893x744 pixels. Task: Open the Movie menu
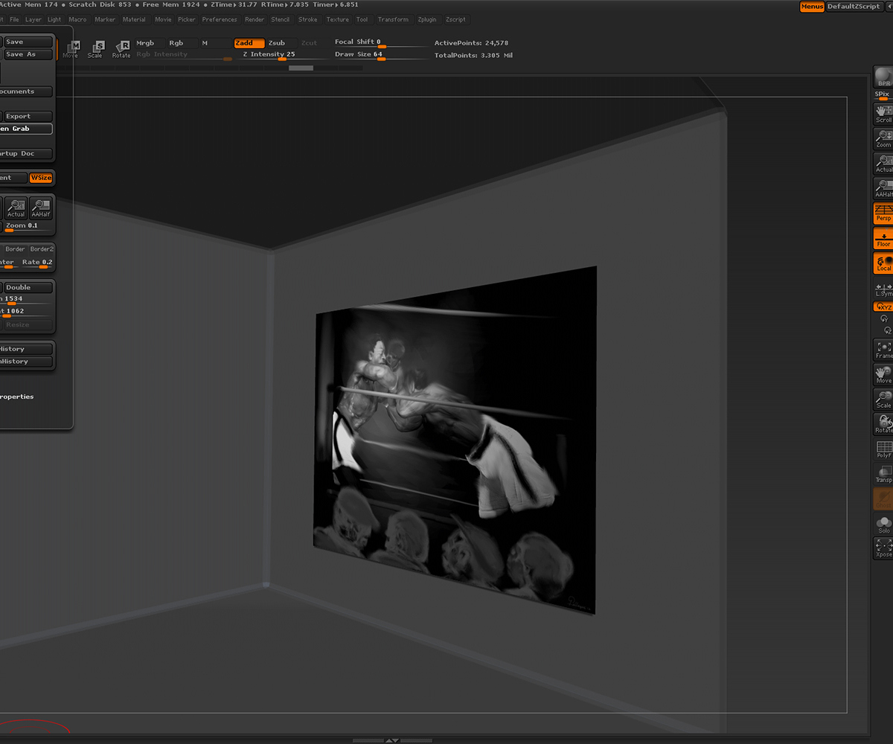(x=163, y=20)
